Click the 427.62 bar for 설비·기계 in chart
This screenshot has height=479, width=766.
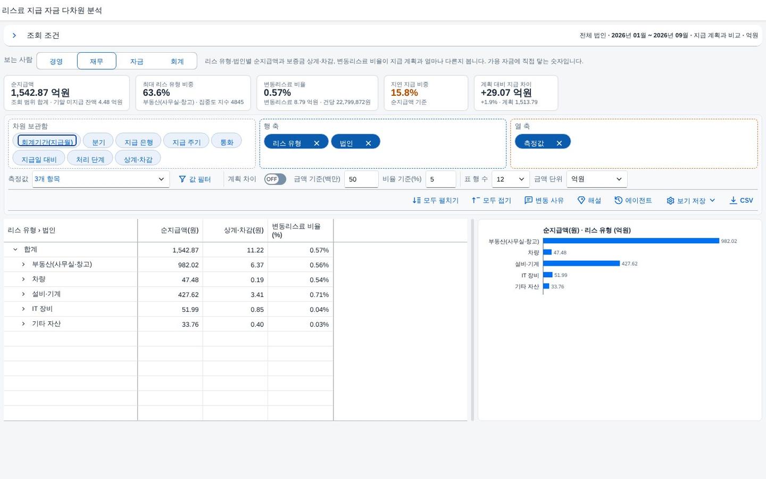click(581, 263)
